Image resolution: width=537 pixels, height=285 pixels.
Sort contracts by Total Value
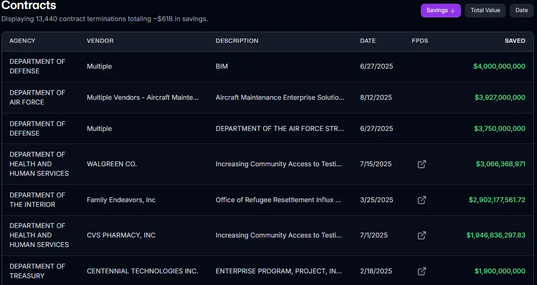coord(485,10)
